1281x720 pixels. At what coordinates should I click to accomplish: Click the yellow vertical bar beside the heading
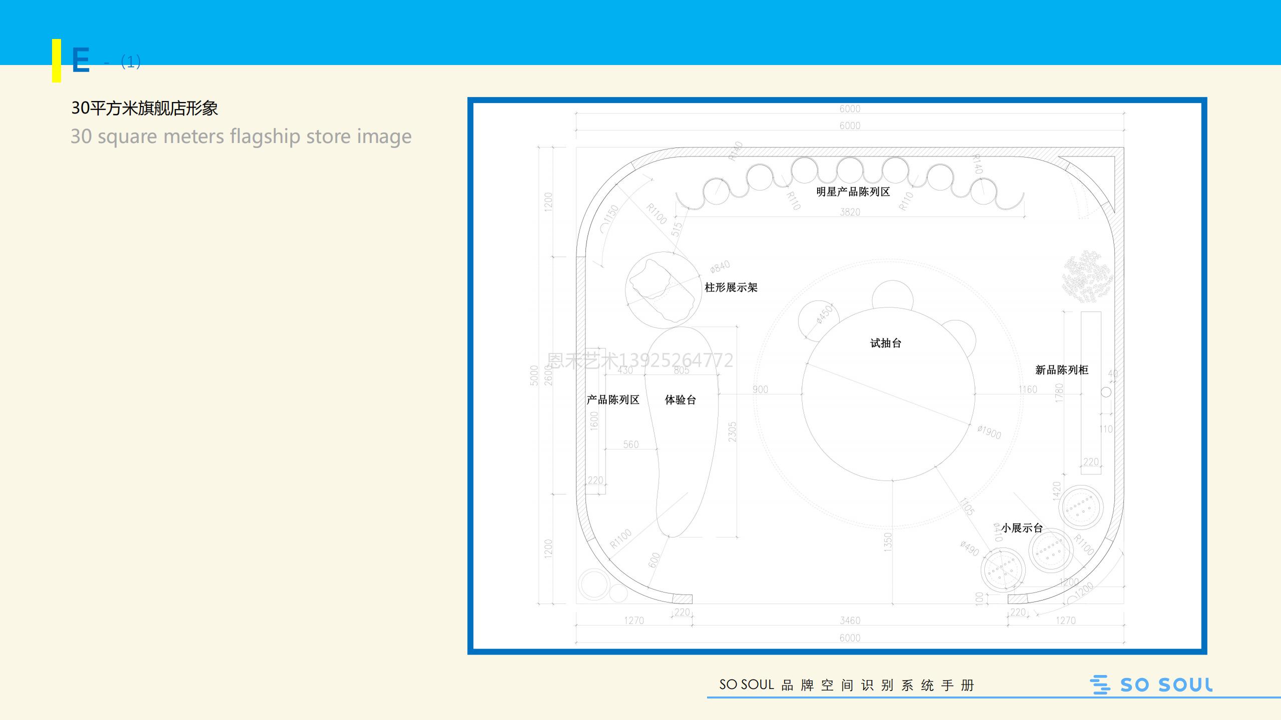coord(57,60)
